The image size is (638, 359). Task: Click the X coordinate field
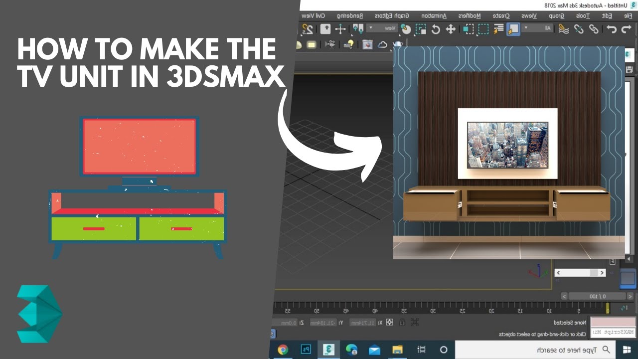click(363, 323)
